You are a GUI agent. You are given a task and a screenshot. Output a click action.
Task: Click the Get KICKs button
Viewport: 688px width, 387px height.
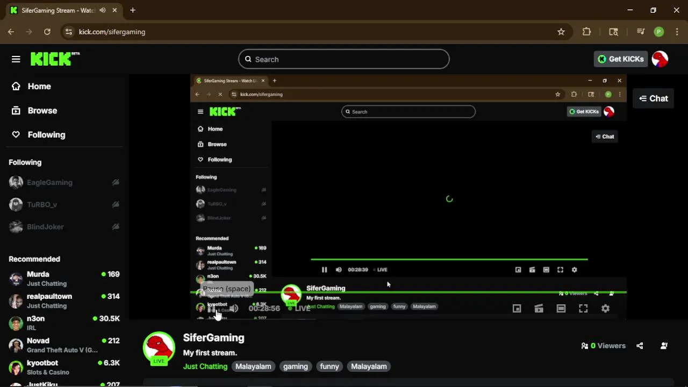pos(621,59)
